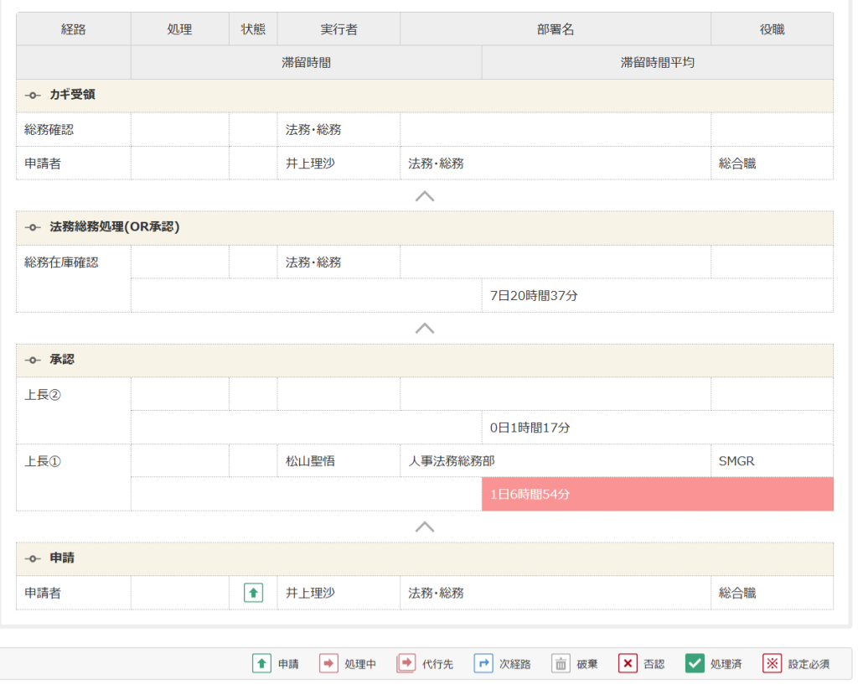
Task: Click the green 申請 arrow icon in the legend
Action: click(261, 663)
